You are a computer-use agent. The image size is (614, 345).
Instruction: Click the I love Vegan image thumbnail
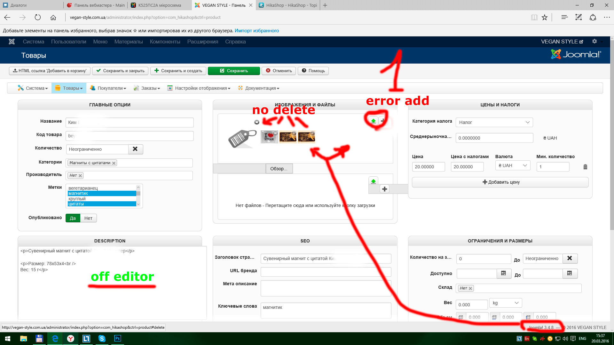tap(269, 137)
